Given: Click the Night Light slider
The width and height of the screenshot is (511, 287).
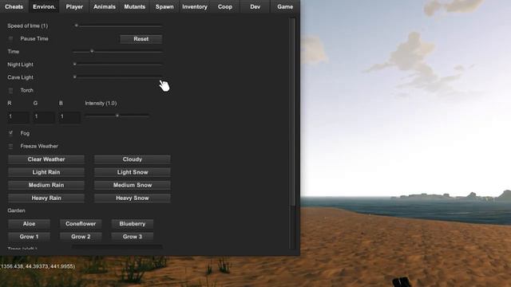Looking at the screenshot, I should point(117,65).
